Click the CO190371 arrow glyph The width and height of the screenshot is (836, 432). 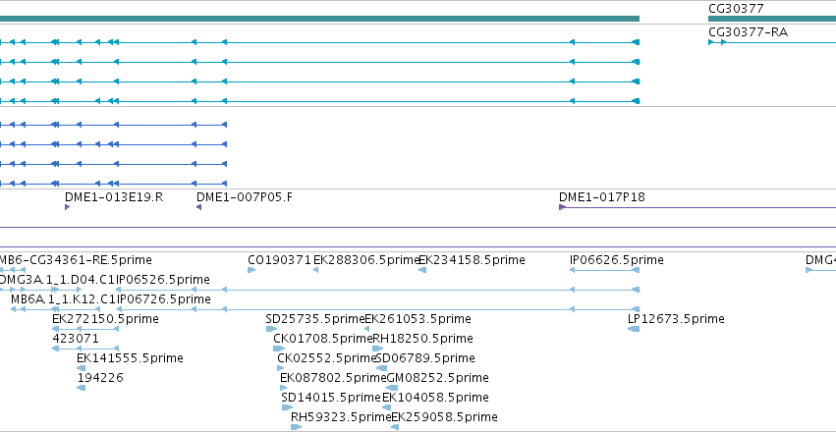[251, 270]
